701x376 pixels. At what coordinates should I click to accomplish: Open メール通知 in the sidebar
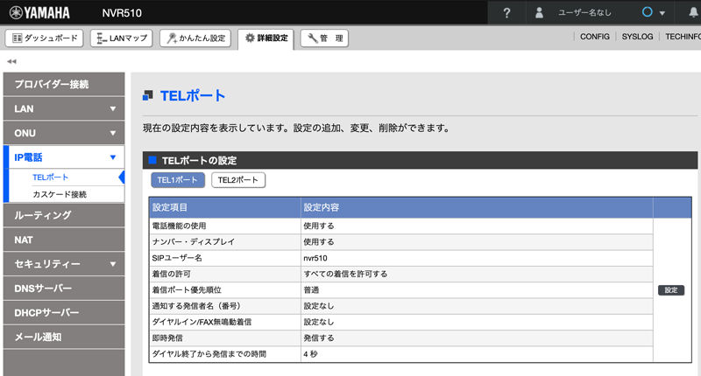pos(64,337)
